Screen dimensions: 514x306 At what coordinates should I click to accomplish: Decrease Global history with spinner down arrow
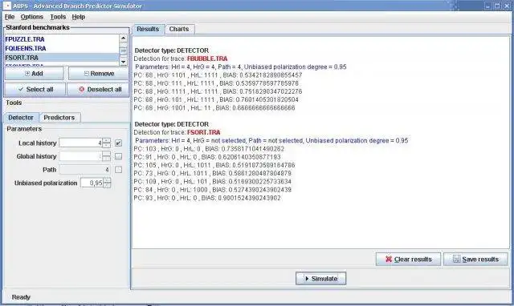click(107, 159)
